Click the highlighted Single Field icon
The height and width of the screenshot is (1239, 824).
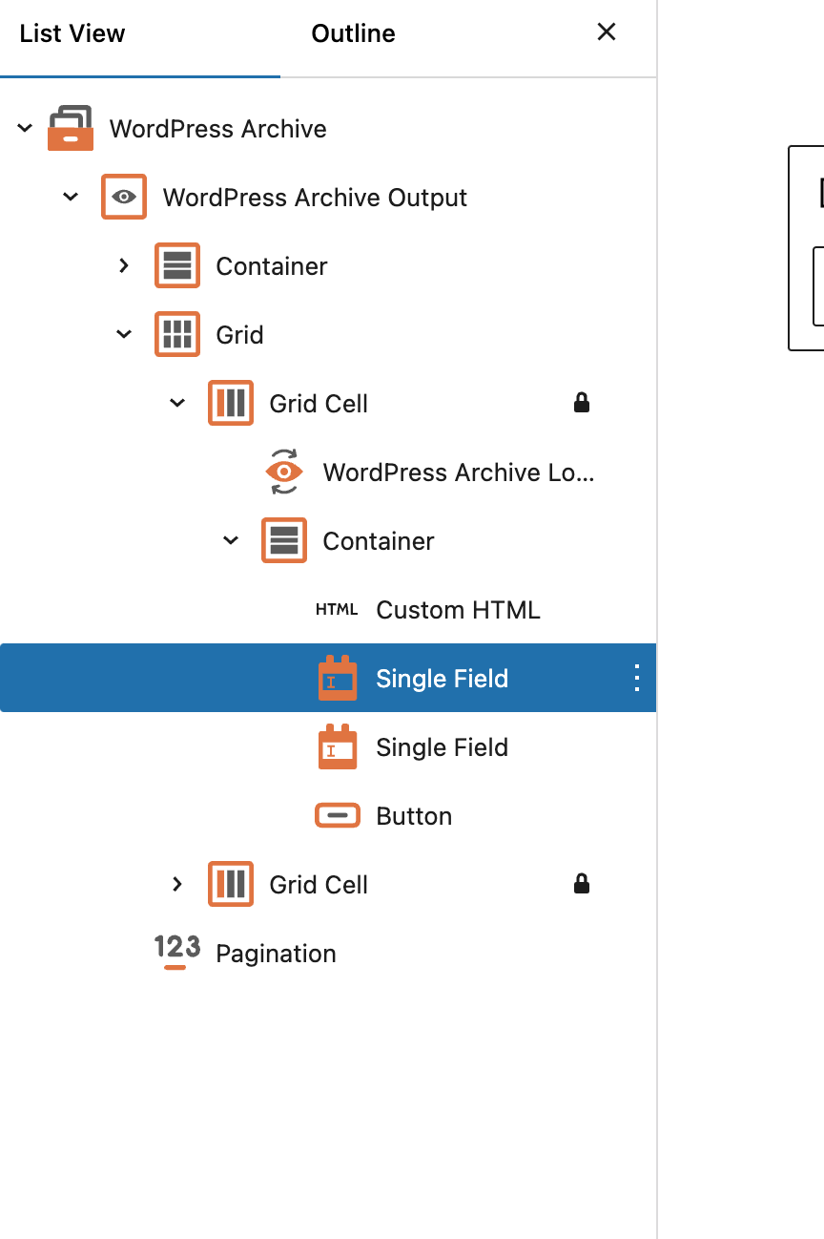[x=338, y=679]
